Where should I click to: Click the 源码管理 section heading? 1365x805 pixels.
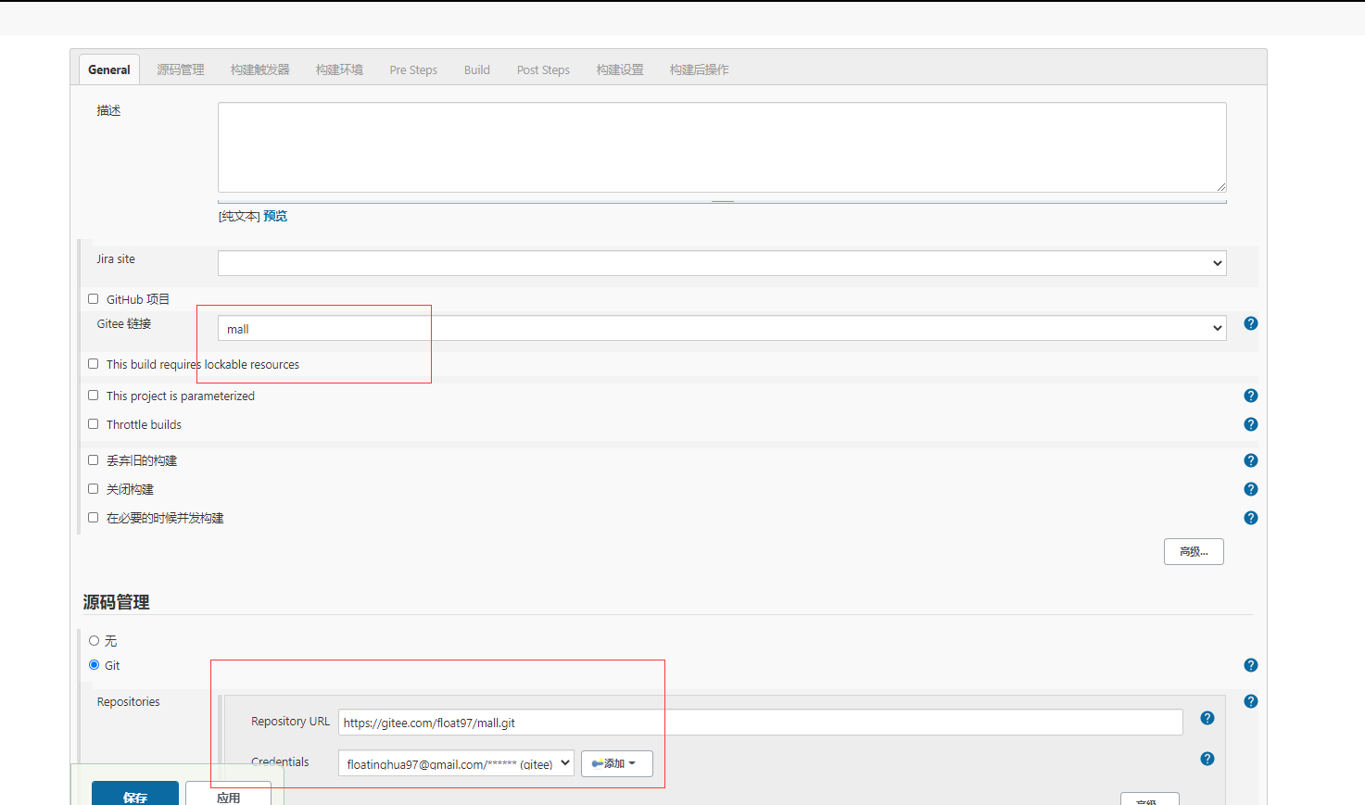click(x=116, y=602)
